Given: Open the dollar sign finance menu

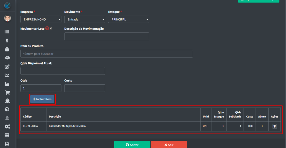Looking at the screenshot, I should coord(7,41).
